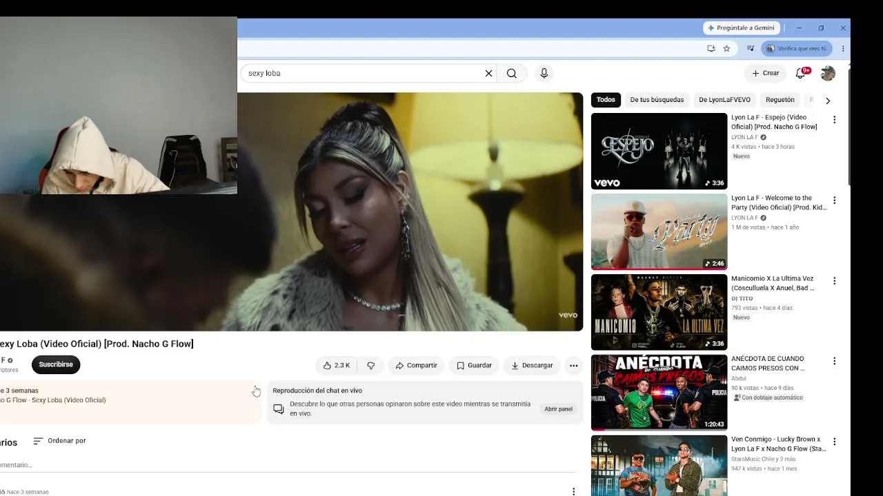The height and width of the screenshot is (496, 883).
Task: Click 'Reproducción del chat en vivo' heading
Action: (317, 391)
